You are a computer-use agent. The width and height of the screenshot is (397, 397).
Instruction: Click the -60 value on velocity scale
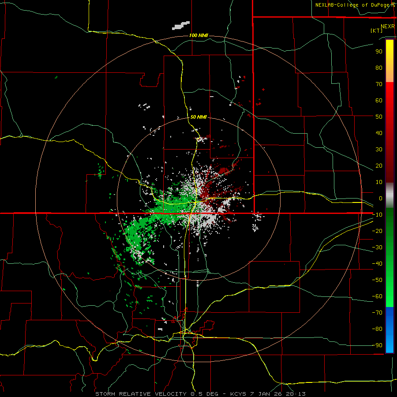377,296
